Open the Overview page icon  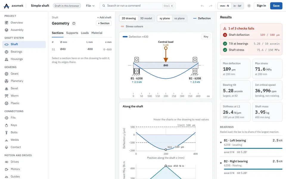click(6, 23)
